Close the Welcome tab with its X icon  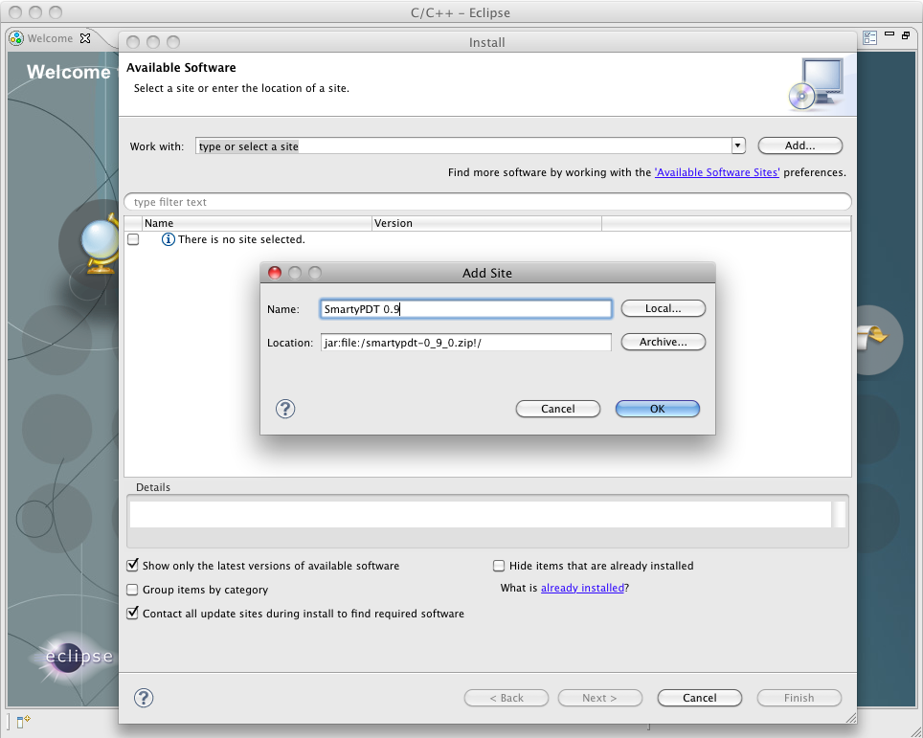click(85, 38)
